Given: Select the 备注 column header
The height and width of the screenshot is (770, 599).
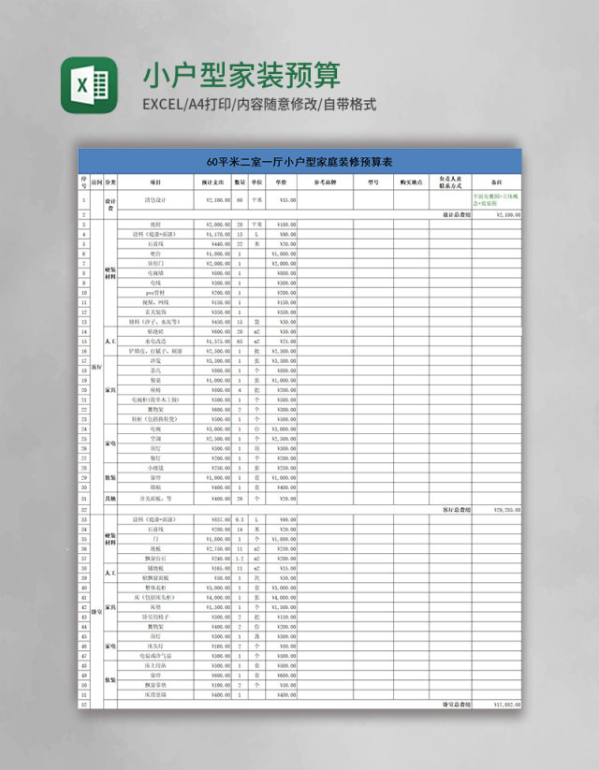Looking at the screenshot, I should pyautogui.click(x=497, y=182).
